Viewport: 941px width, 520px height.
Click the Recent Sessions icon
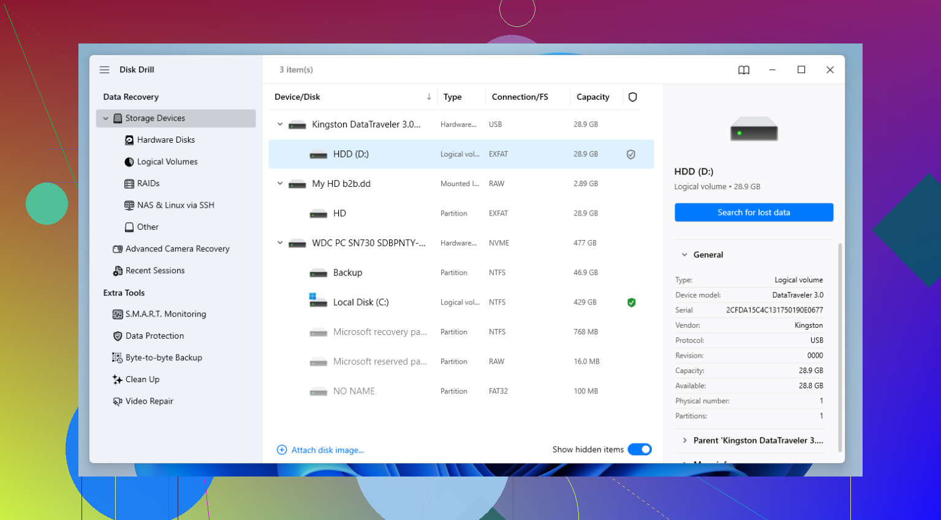point(118,271)
